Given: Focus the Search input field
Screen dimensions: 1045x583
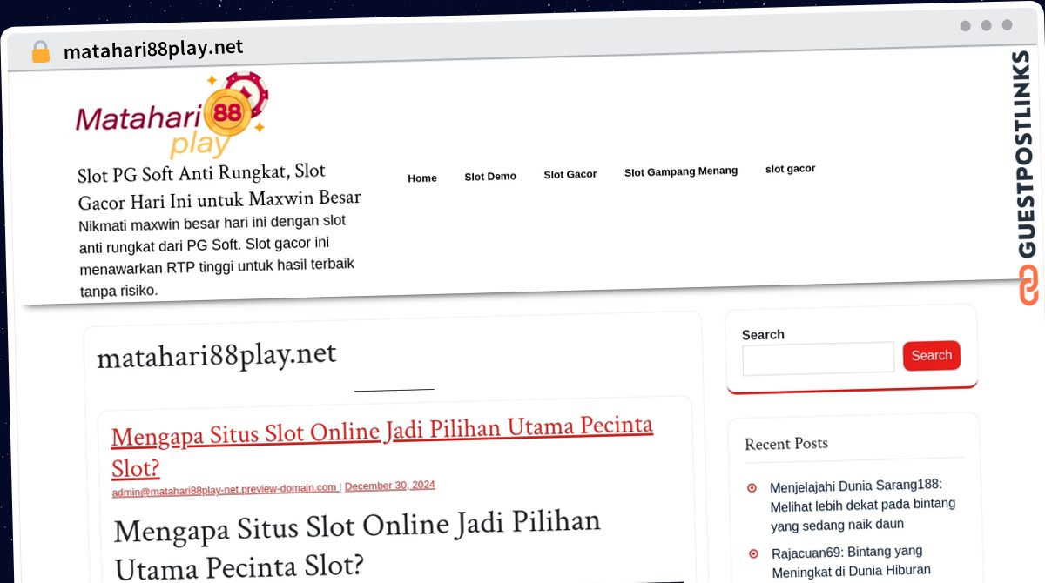Looking at the screenshot, I should pos(818,358).
